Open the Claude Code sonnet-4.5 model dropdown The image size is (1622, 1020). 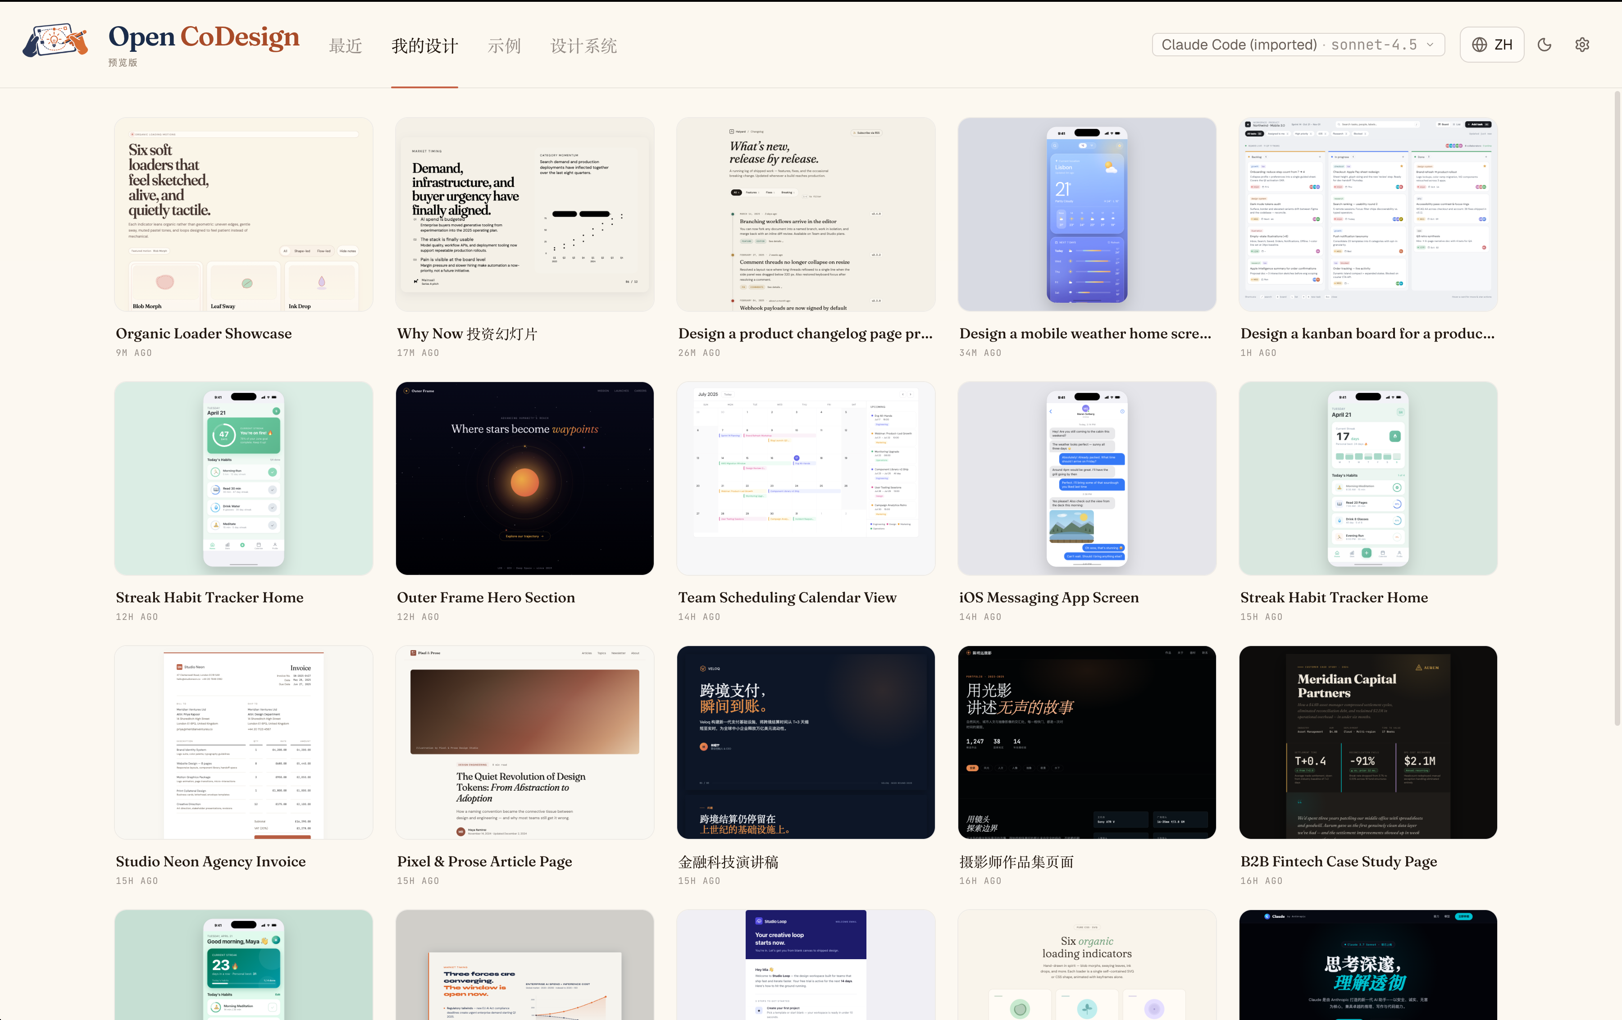click(1297, 45)
